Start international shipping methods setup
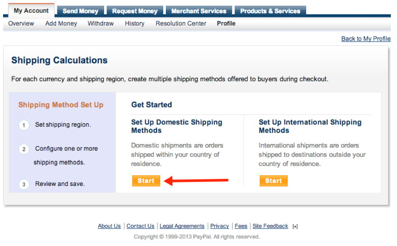This screenshot has height=246, width=397. [x=273, y=181]
